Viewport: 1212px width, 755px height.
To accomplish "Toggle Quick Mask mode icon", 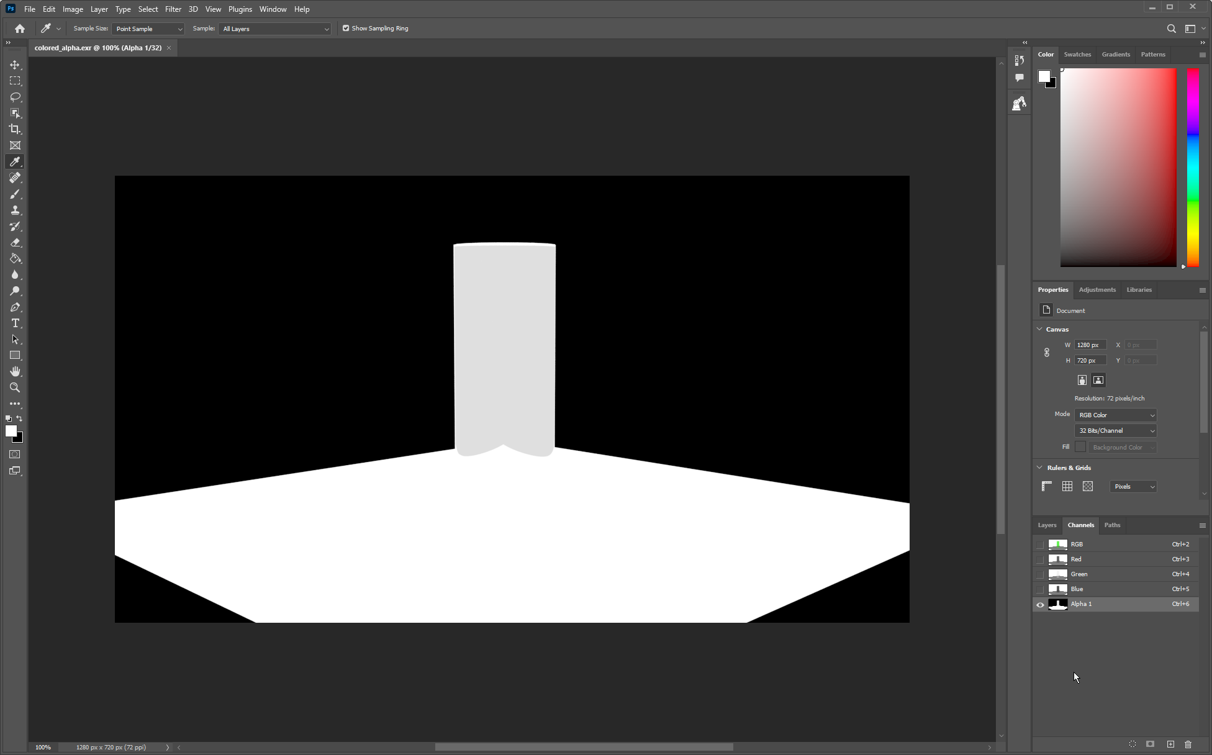I will [x=15, y=454].
